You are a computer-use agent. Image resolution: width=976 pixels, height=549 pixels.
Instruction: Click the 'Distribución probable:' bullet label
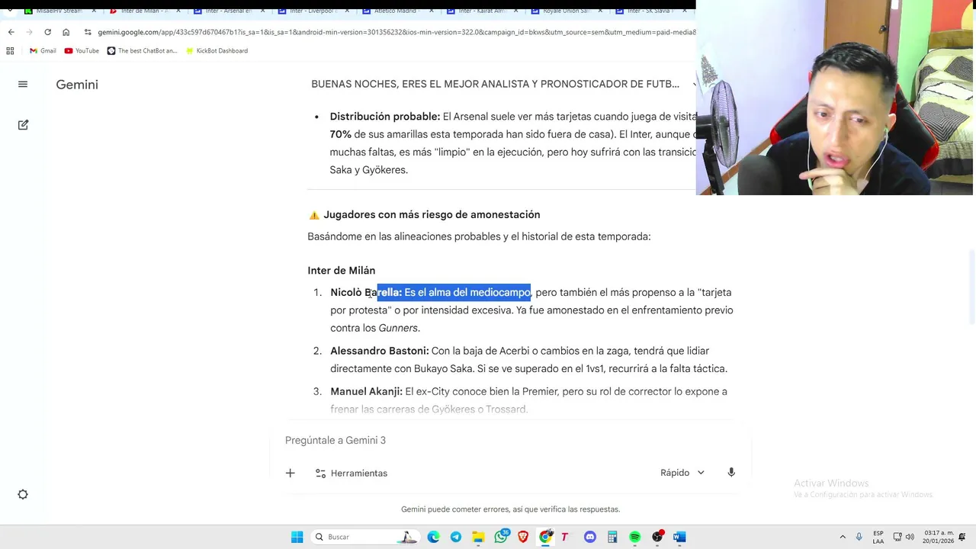click(385, 117)
